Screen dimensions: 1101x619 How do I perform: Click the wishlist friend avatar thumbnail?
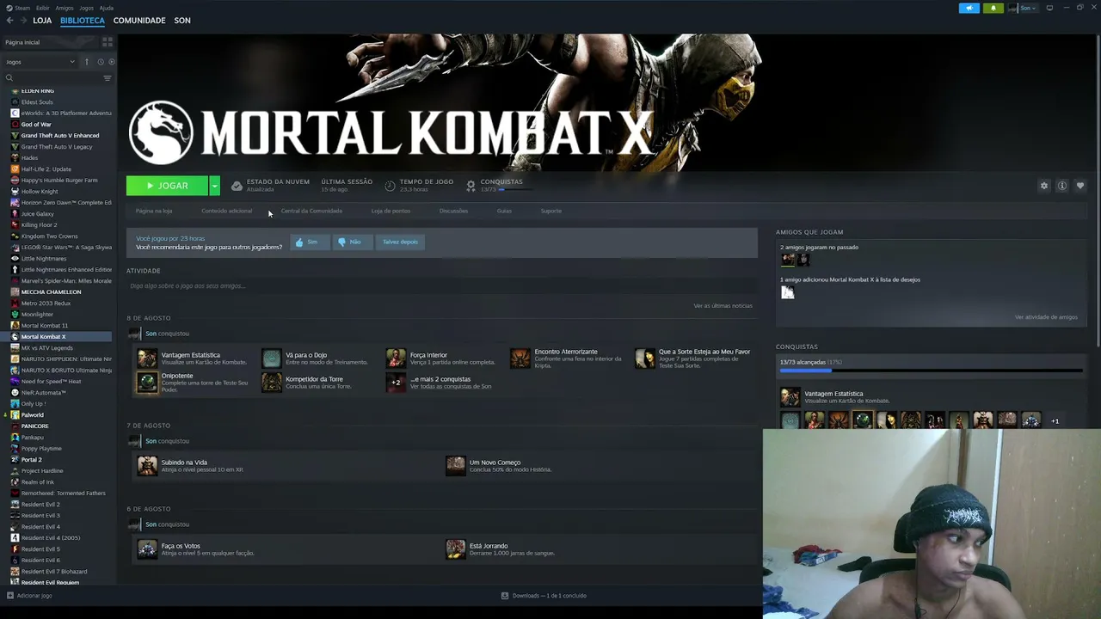(x=787, y=292)
